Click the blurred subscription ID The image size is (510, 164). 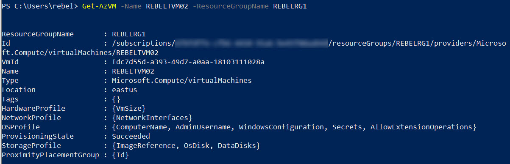tap(252, 43)
